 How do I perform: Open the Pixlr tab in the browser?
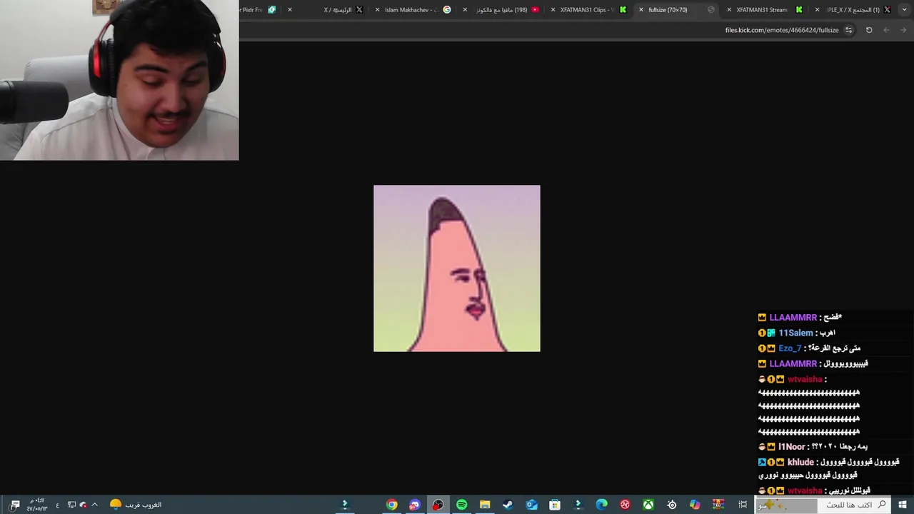point(258,10)
